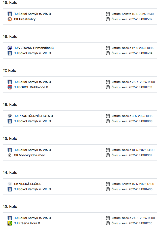Click TJ VLTAVAN Hřiměždice B club crest
This screenshot has width=159, height=228.
(10, 48)
